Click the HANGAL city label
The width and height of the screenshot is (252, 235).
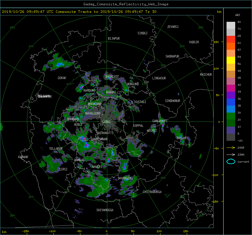(79, 160)
